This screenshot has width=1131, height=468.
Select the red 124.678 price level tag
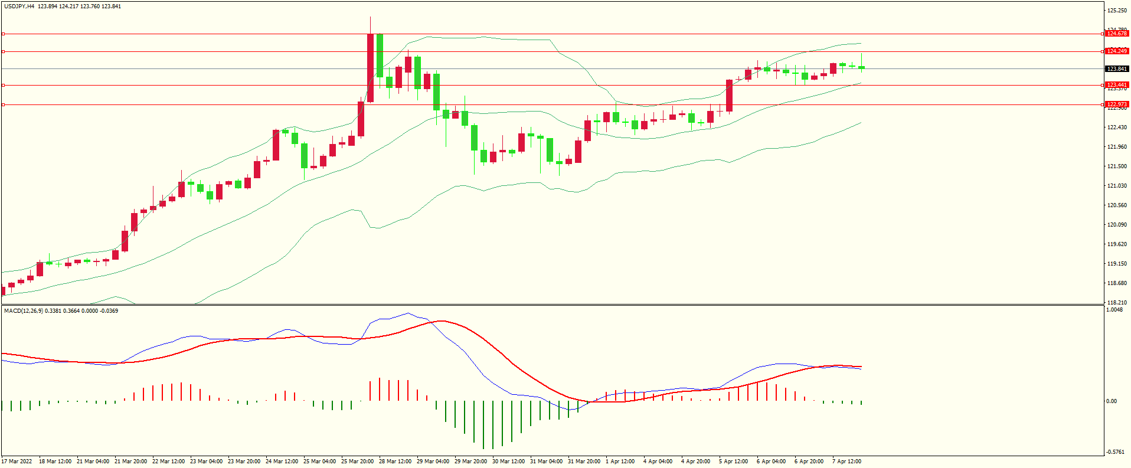[x=1117, y=34]
